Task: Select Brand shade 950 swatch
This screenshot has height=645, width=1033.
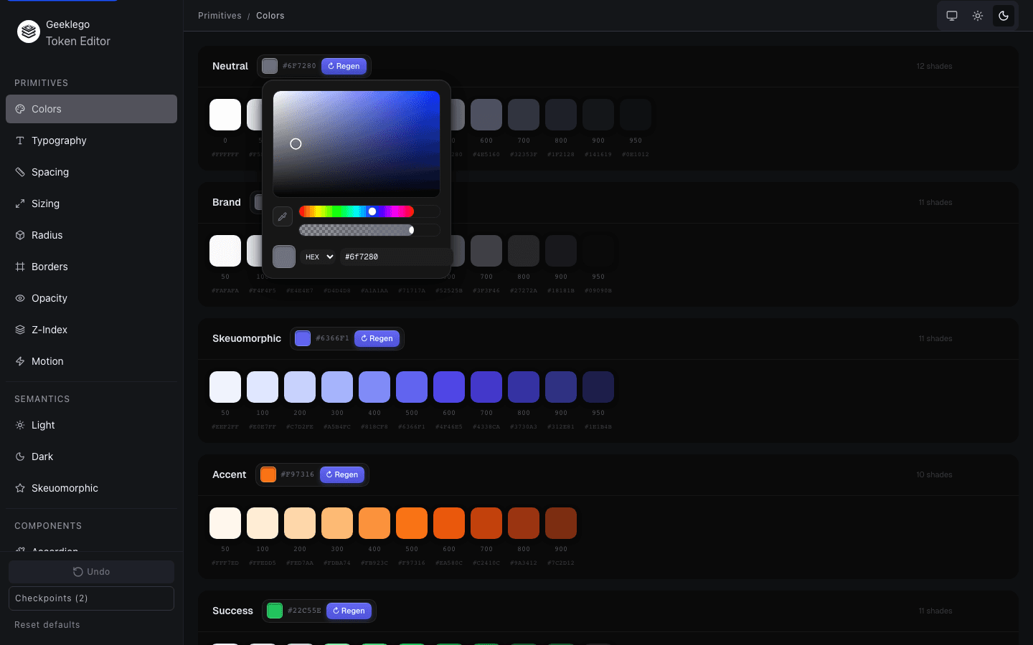Action: (x=598, y=251)
